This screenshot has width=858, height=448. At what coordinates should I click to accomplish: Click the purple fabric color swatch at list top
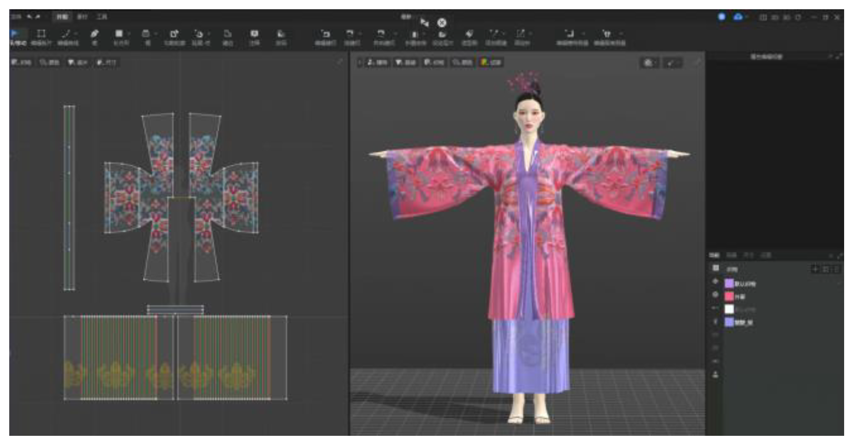[729, 284]
